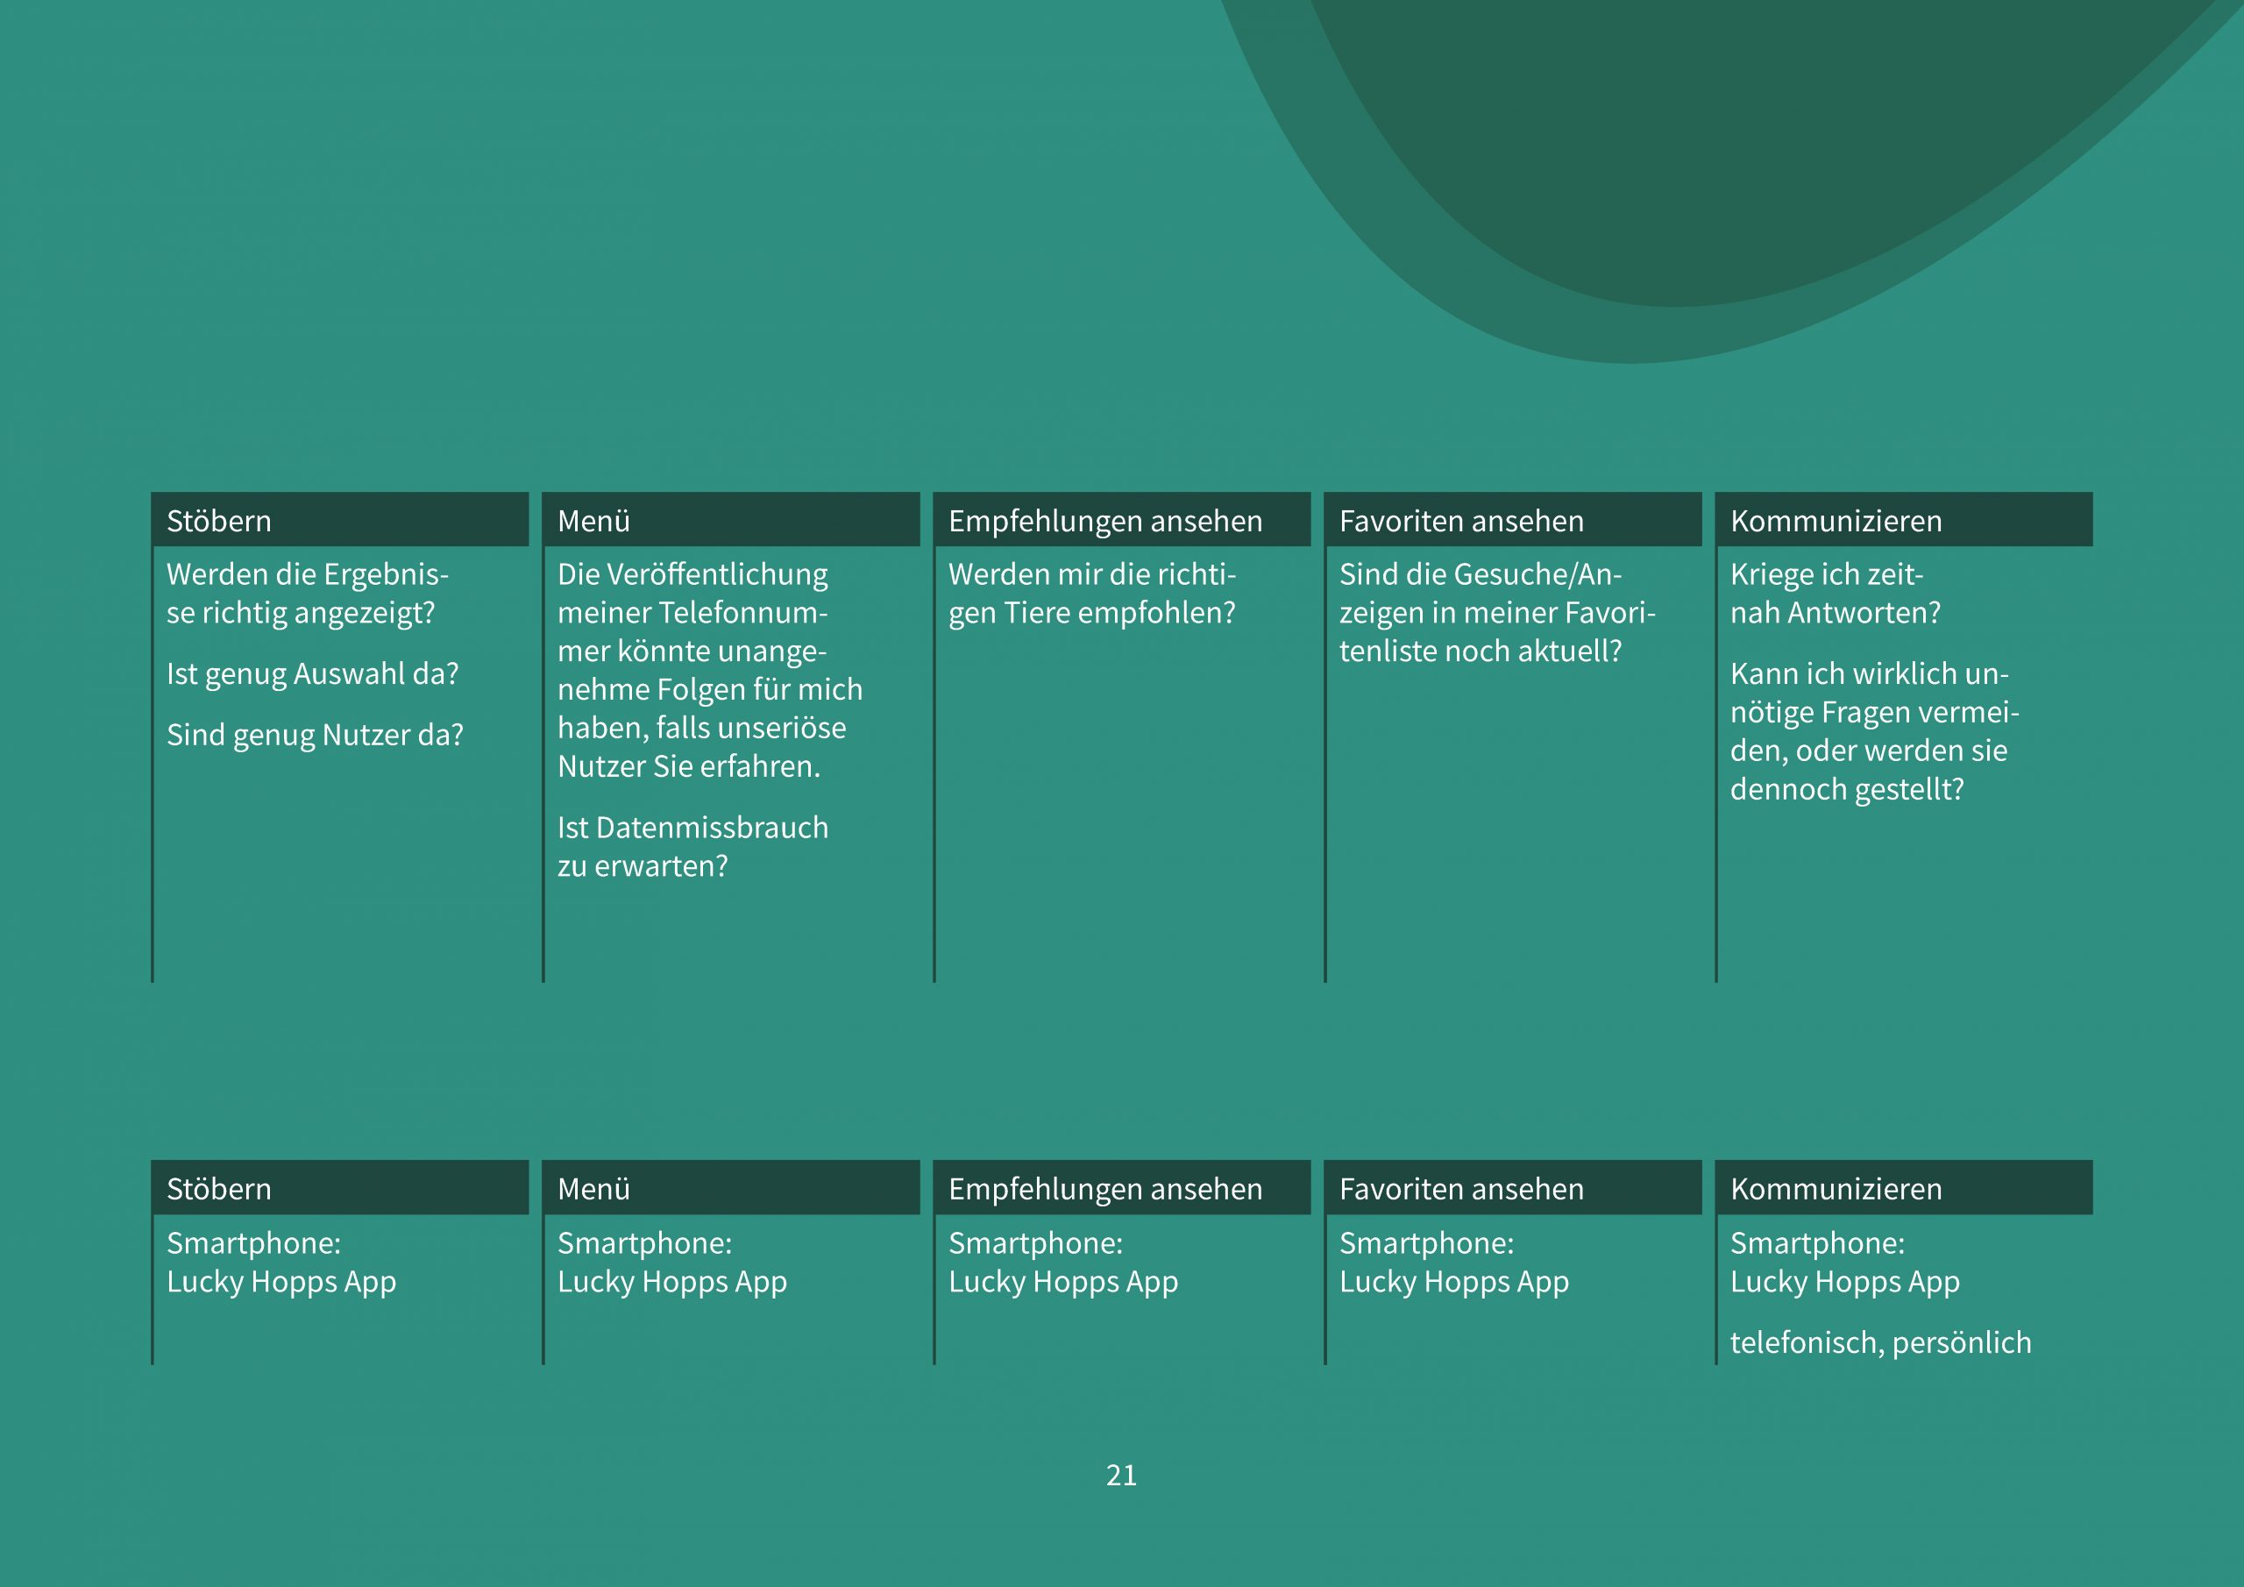Screen dimensions: 2244x1587
Task: Click the bottom Kommunizieren header
Action: point(1903,1188)
